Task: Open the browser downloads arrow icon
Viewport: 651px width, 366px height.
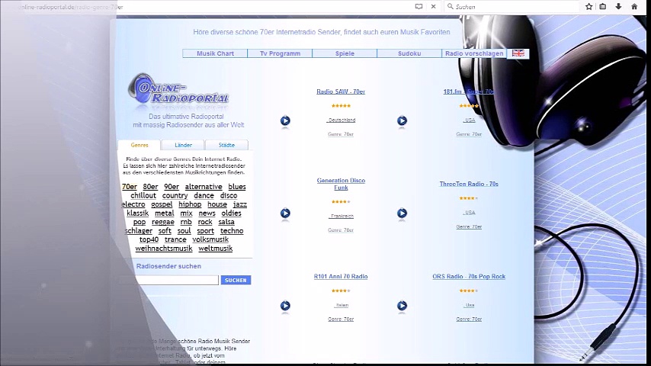Action: [618, 6]
